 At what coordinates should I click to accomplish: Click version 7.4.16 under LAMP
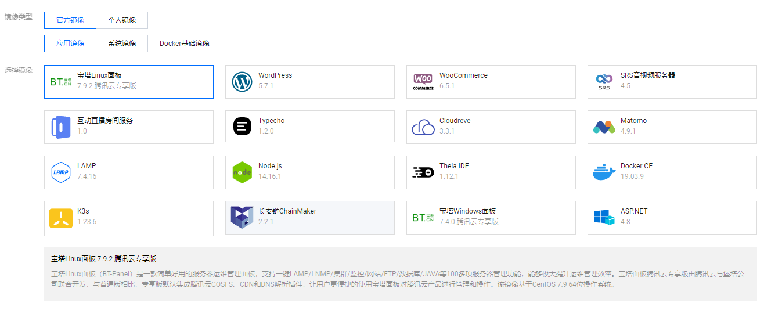click(x=87, y=176)
